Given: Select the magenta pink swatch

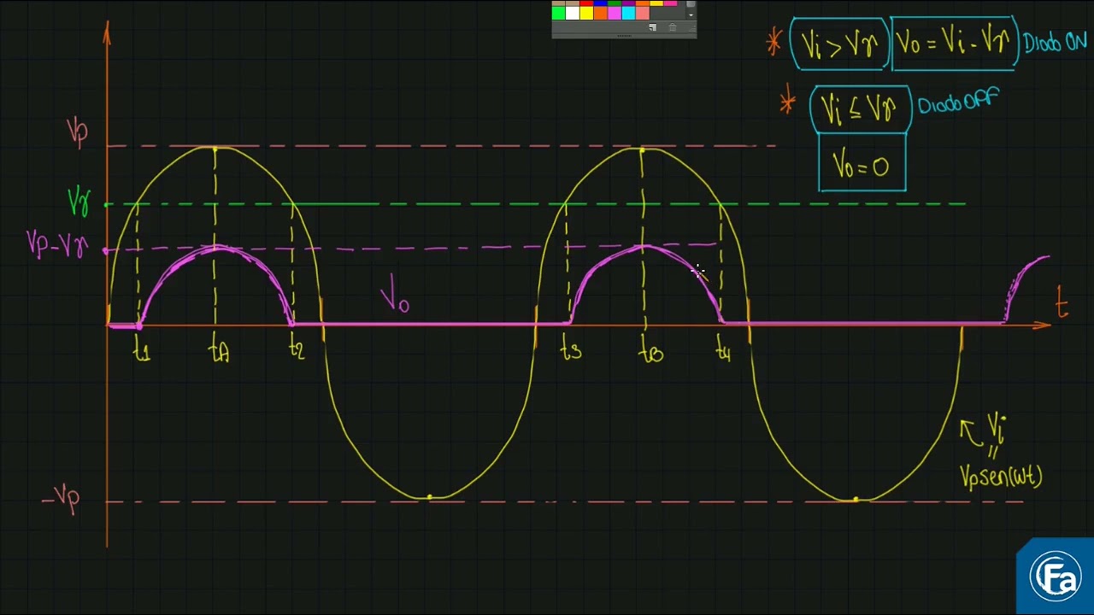Looking at the screenshot, I should point(615,13).
